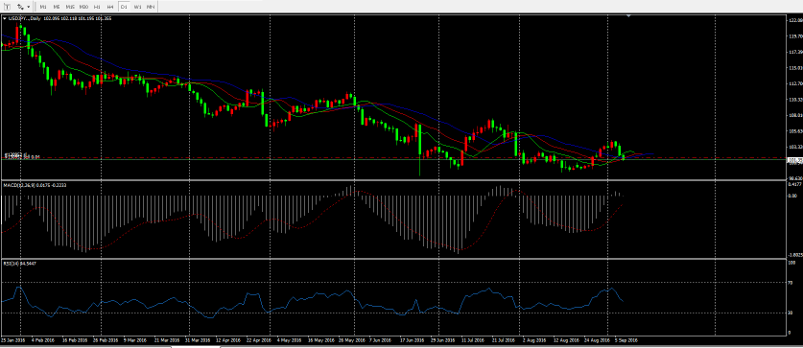The height and width of the screenshot is (348, 803).
Task: Expand the USDJPY chart title triangle
Action: 5,18
